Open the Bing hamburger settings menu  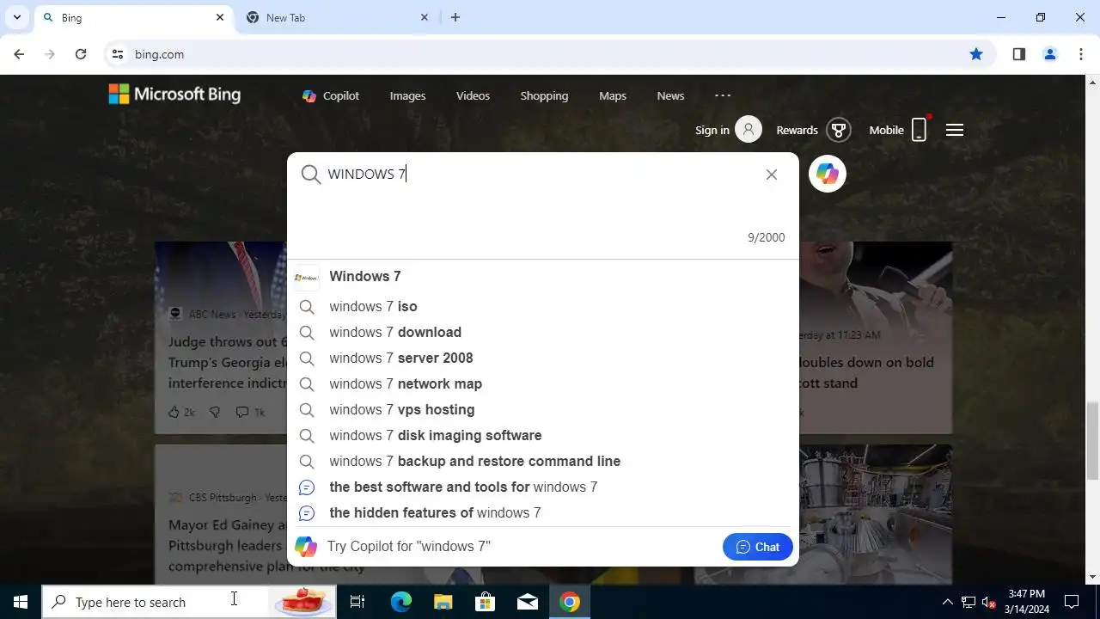955,130
